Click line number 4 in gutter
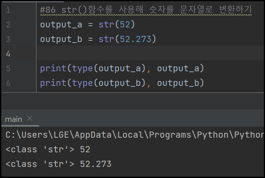265x178 pixels. (x=8, y=54)
